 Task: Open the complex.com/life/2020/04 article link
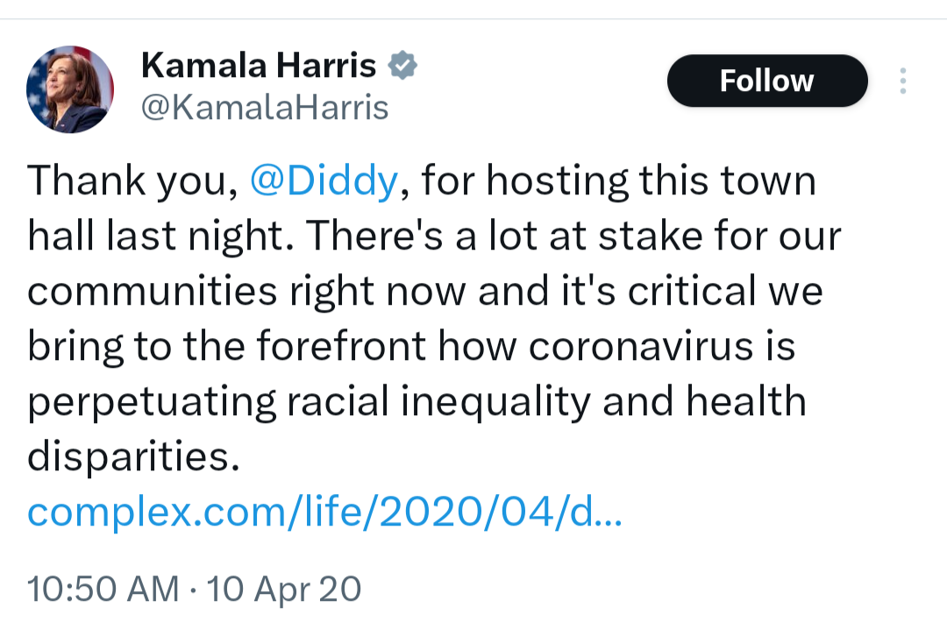coord(324,512)
